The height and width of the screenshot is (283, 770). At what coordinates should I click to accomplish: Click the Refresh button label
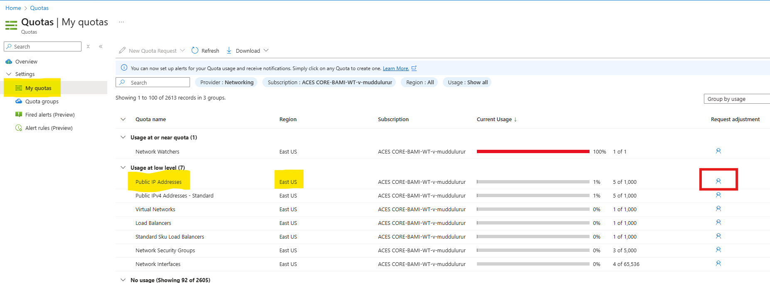[x=210, y=51]
